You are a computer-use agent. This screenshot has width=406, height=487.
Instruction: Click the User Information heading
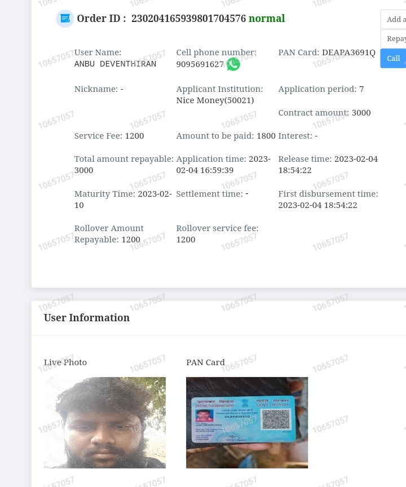87,318
